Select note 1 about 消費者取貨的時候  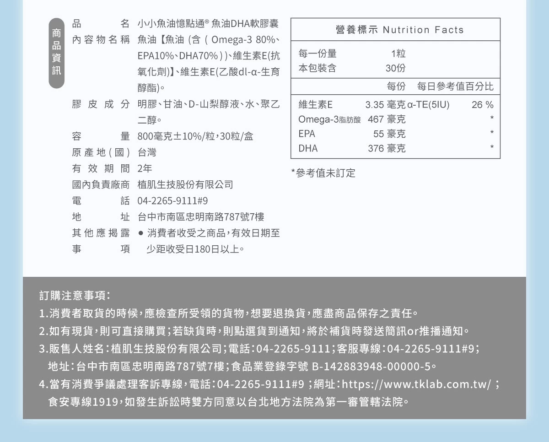click(x=228, y=314)
